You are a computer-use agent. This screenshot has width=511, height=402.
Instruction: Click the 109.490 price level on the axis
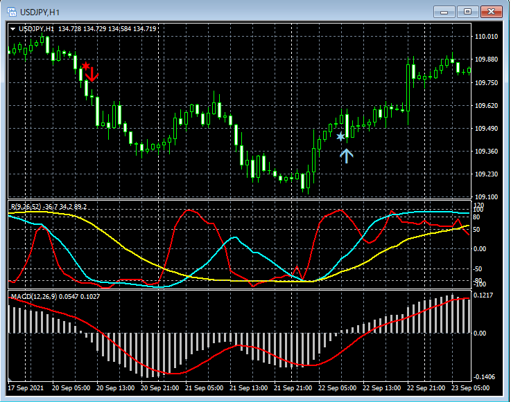tap(485, 129)
